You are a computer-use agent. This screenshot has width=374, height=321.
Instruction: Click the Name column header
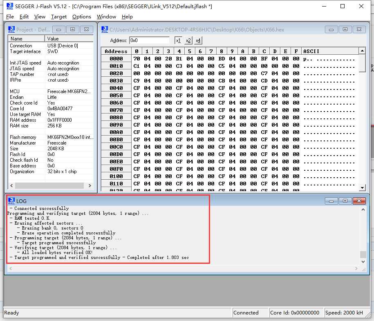click(26, 39)
